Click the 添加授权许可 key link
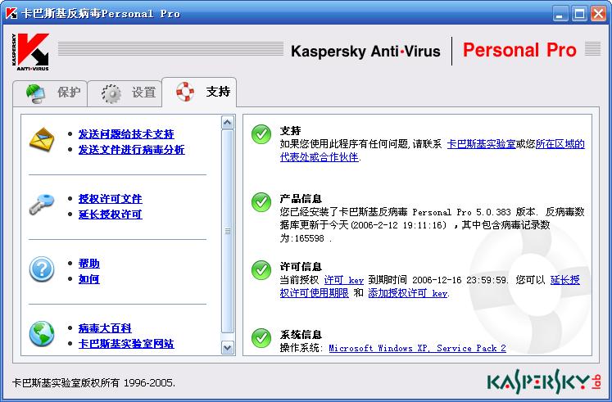612x402 pixels. [x=408, y=293]
